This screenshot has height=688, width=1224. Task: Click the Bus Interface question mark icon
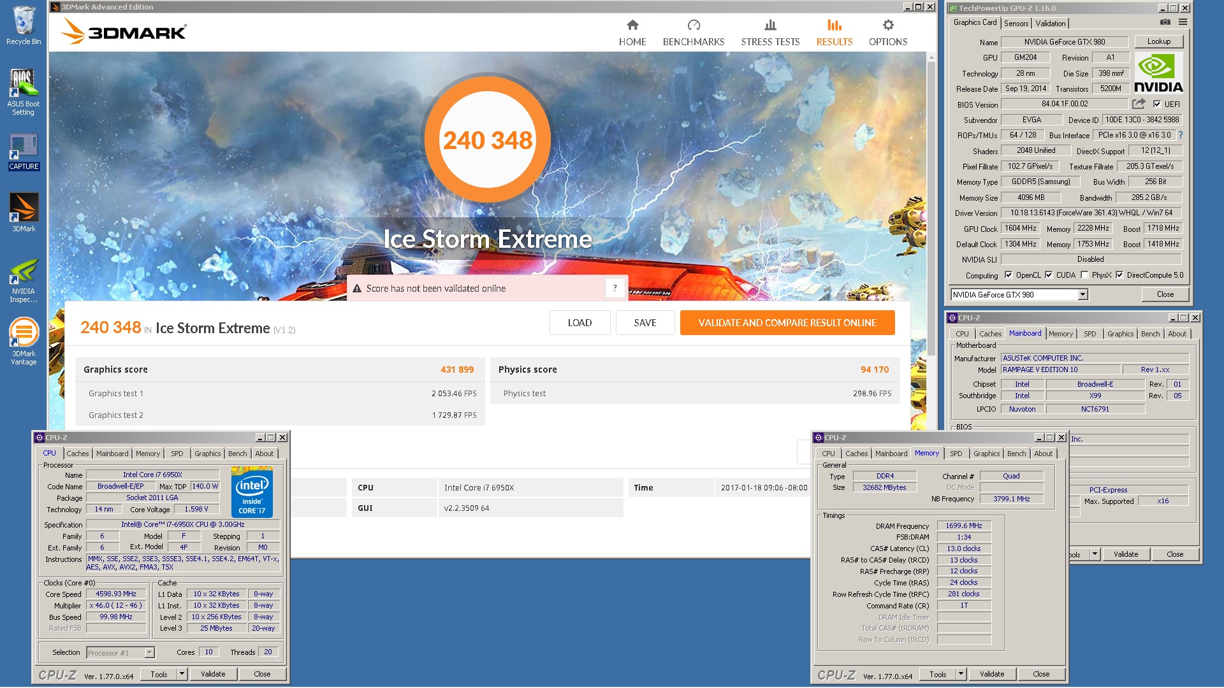click(x=1181, y=135)
